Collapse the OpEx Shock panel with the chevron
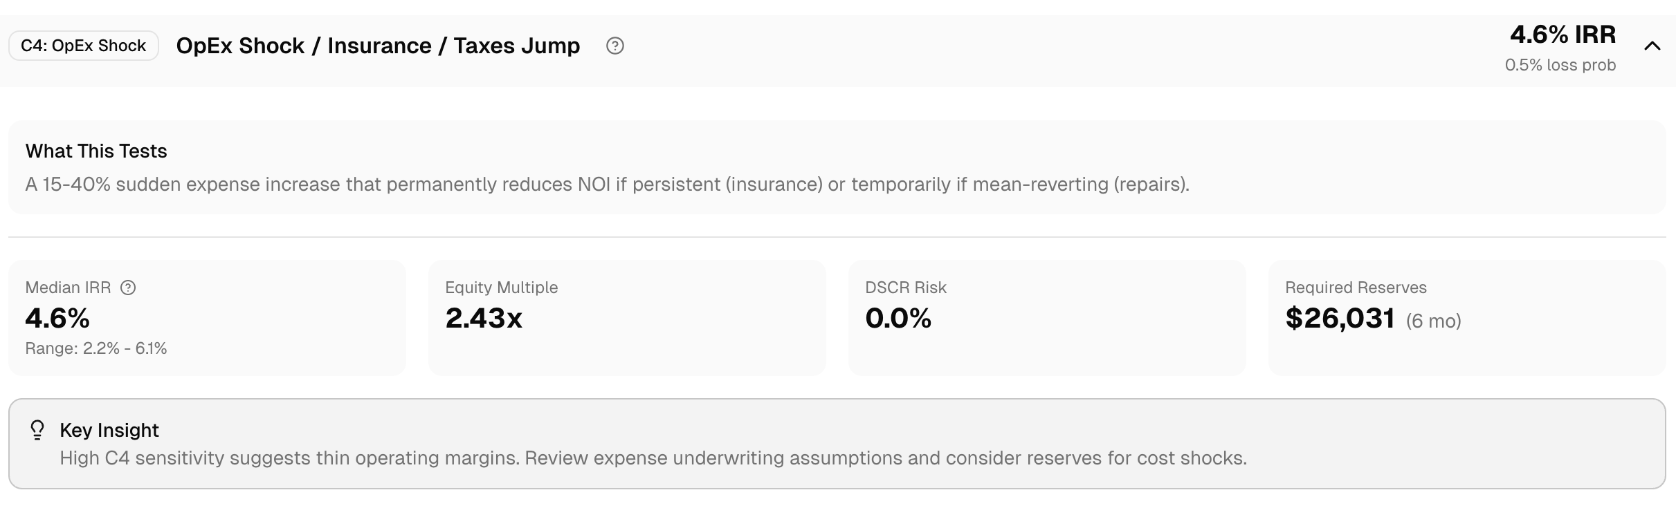The image size is (1676, 517). pyautogui.click(x=1654, y=46)
